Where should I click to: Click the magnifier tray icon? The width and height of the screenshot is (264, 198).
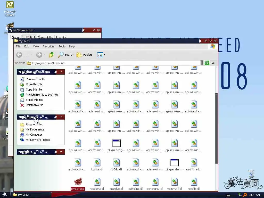(x=245, y=195)
